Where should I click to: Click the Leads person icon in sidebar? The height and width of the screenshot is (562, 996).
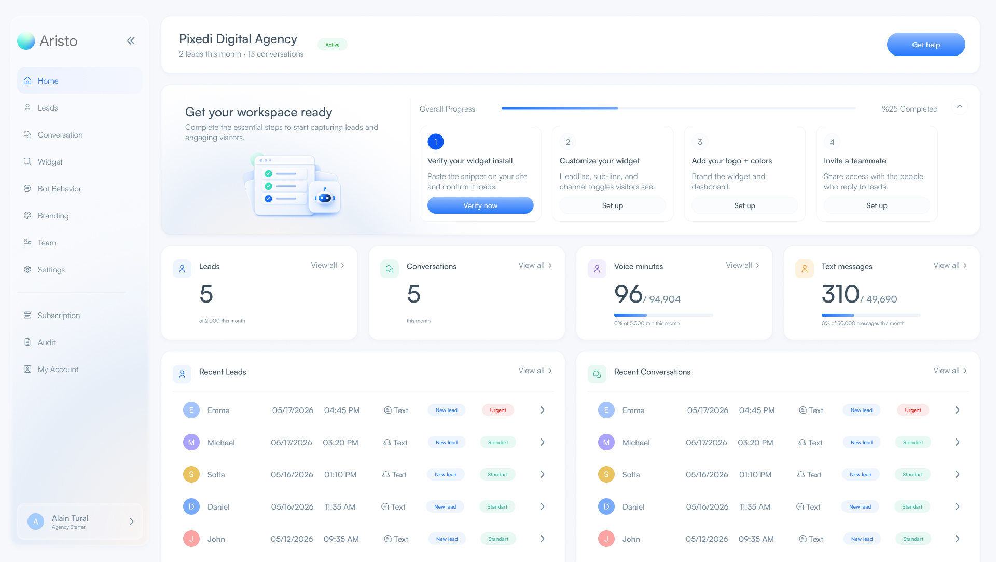tap(27, 108)
